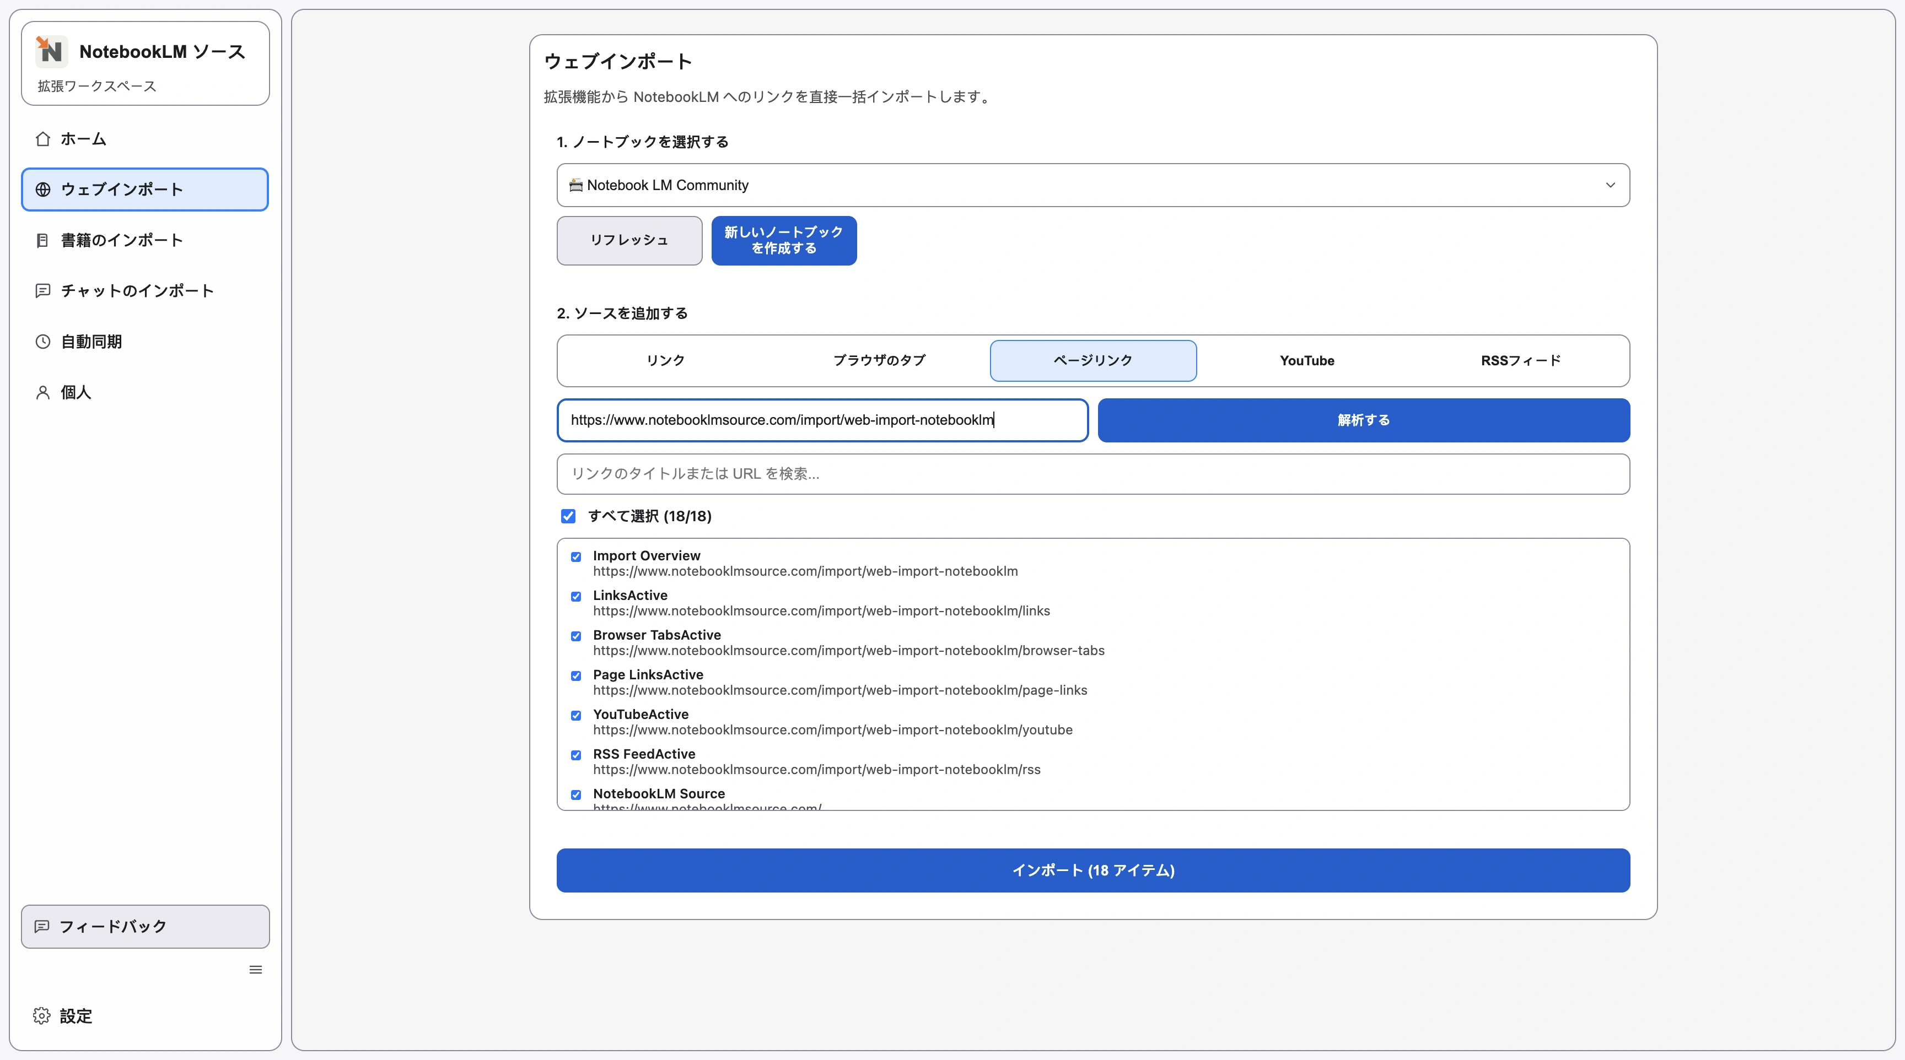Click the hamburger menu below feedback
Image resolution: width=1905 pixels, height=1060 pixels.
(x=255, y=969)
